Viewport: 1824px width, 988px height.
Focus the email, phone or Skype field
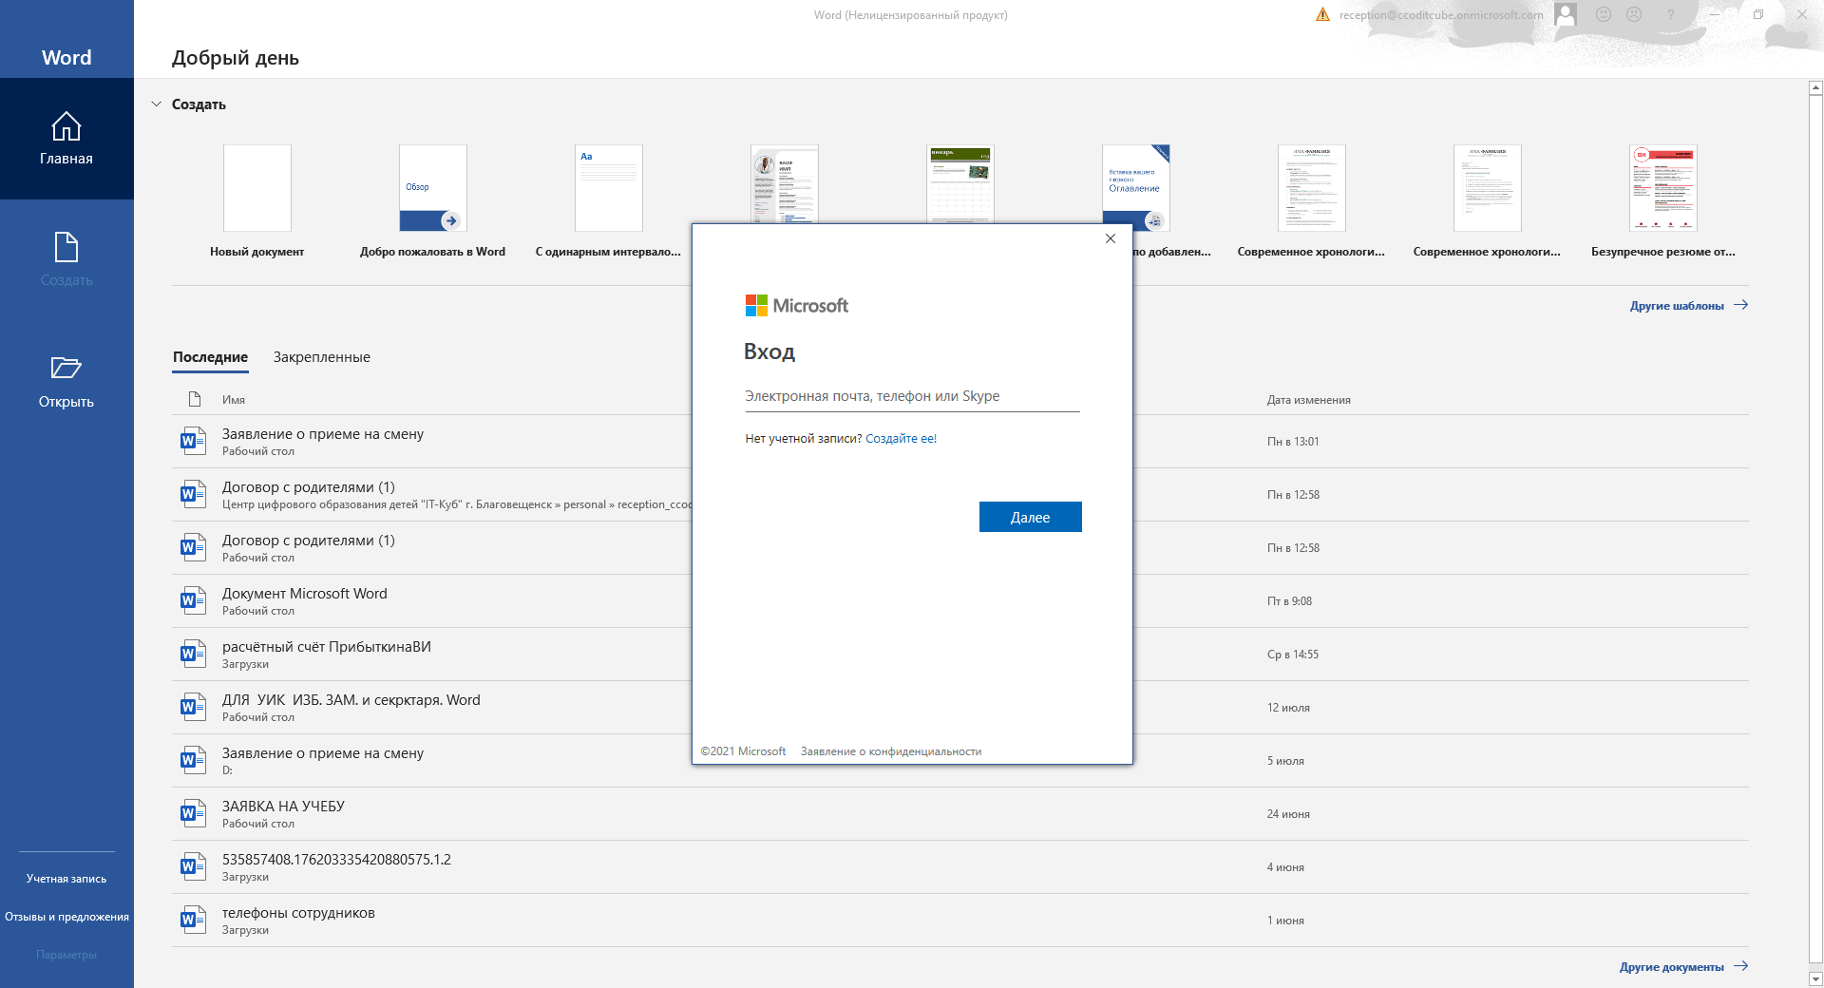click(912, 396)
